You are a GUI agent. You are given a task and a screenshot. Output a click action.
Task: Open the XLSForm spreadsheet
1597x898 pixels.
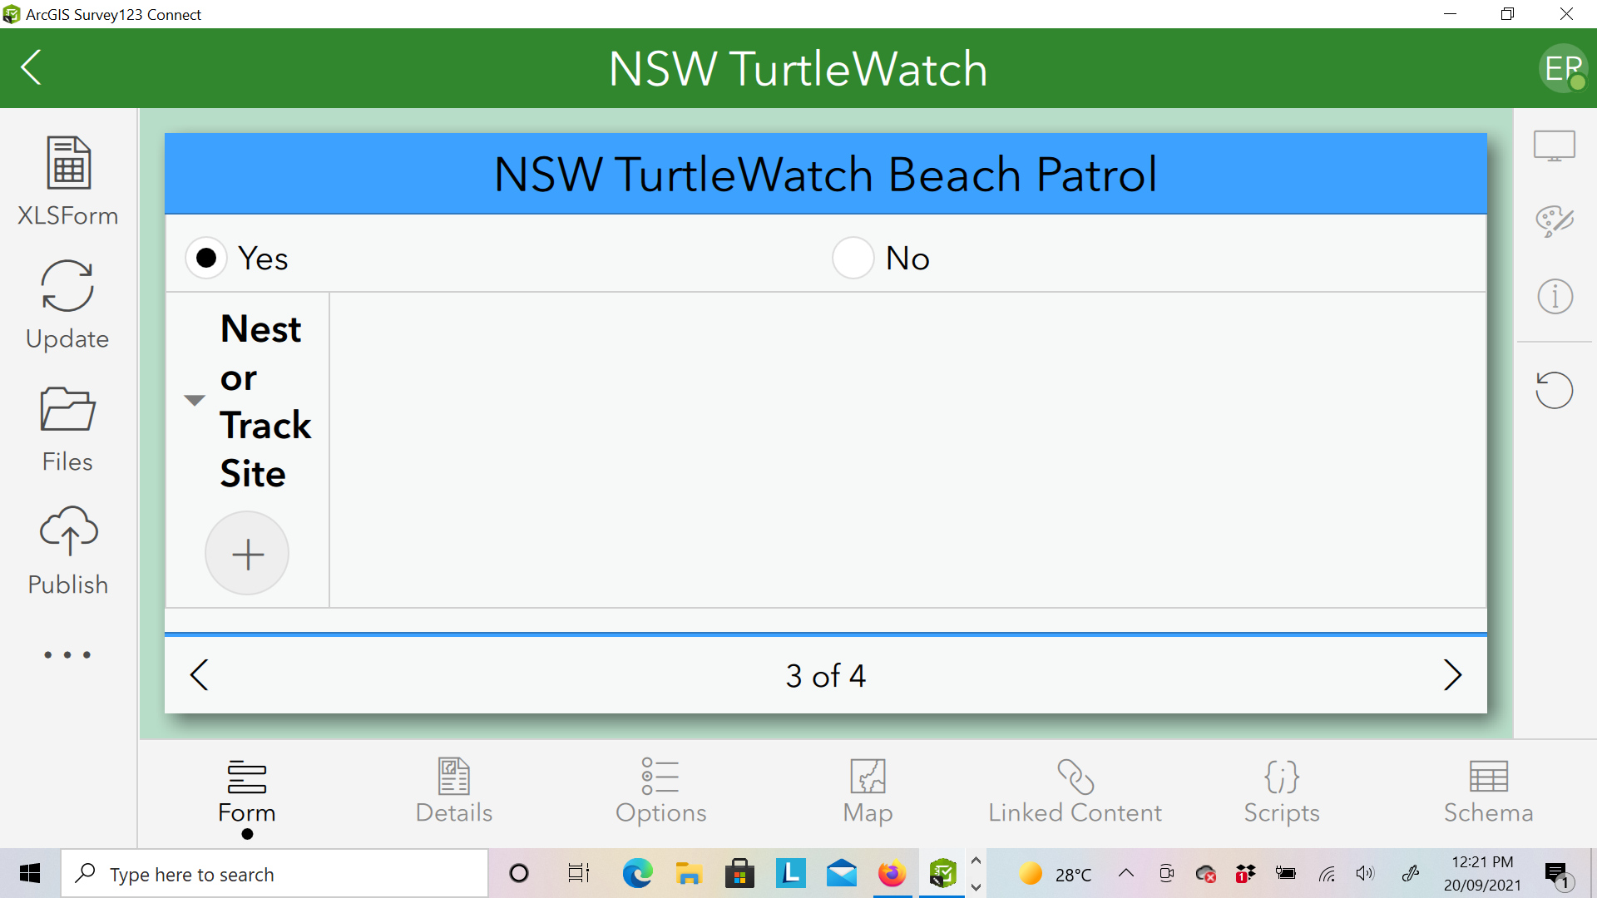pyautogui.click(x=68, y=181)
